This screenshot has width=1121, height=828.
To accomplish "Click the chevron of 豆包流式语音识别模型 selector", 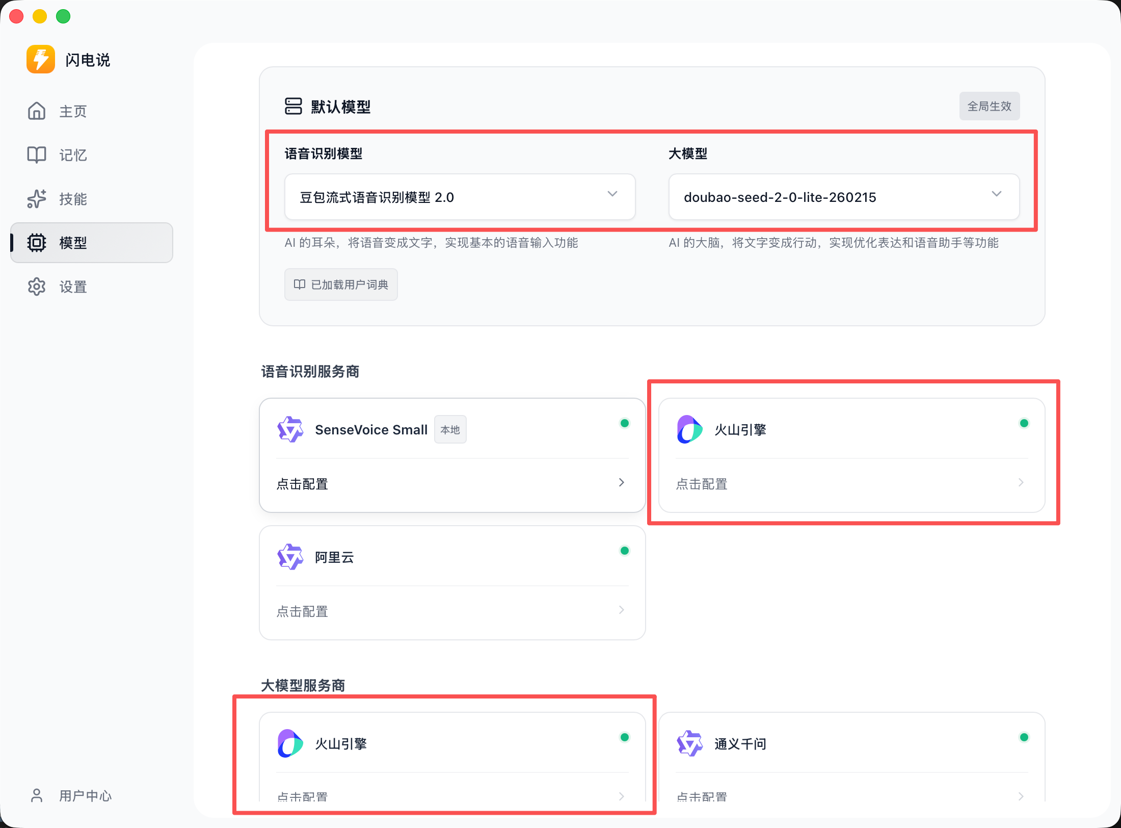I will (612, 194).
